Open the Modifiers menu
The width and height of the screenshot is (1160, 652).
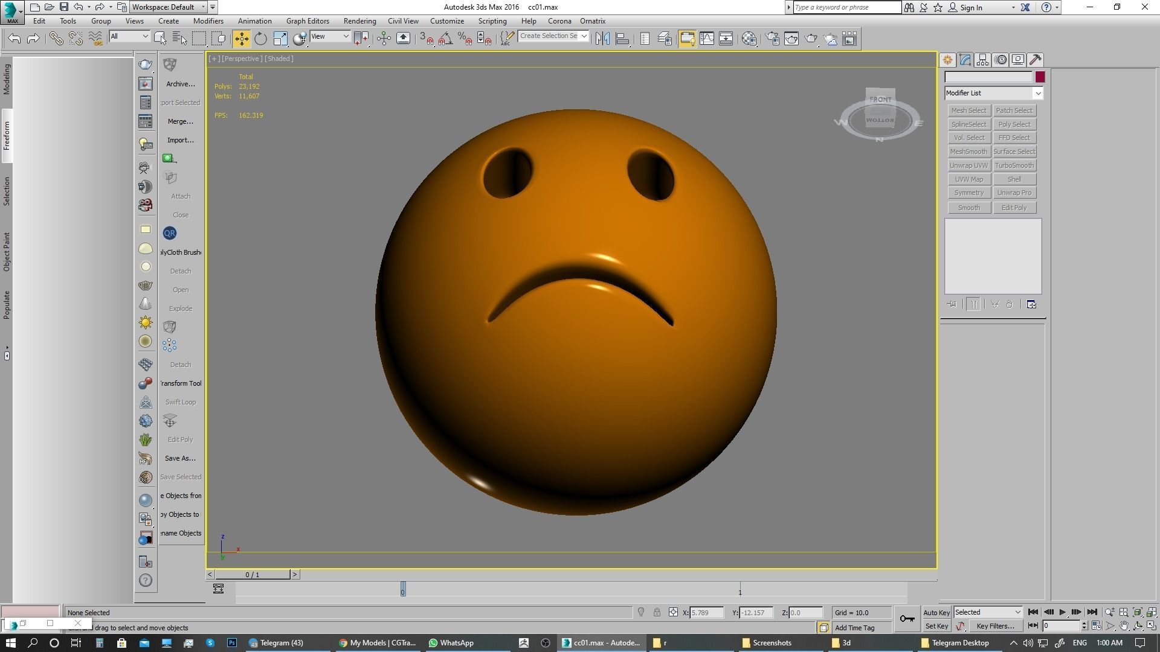click(208, 21)
